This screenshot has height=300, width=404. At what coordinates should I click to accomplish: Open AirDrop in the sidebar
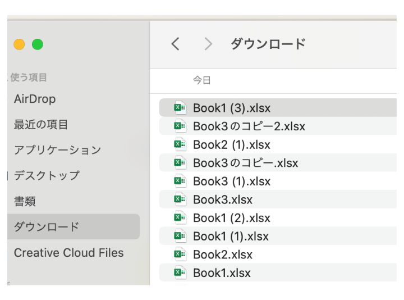coord(35,99)
